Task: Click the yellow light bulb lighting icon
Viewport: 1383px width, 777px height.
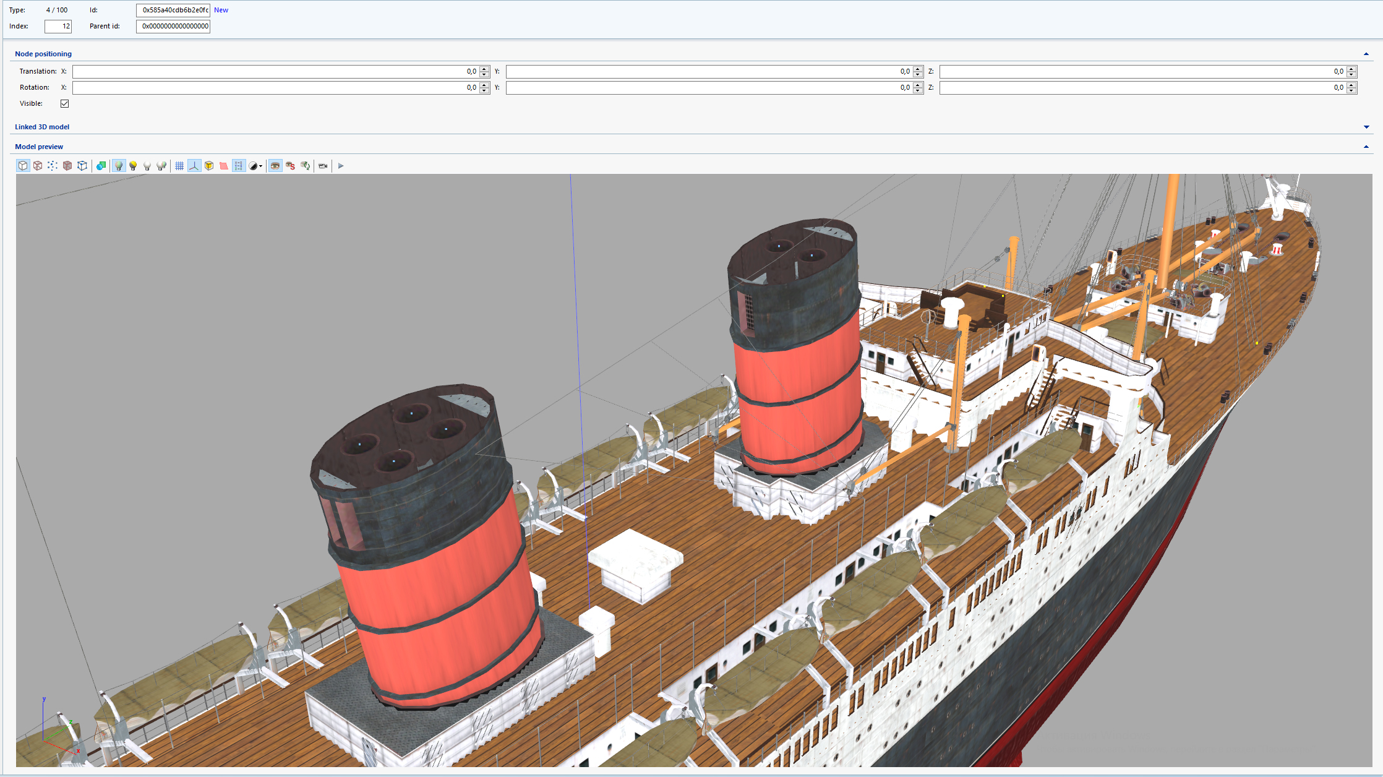Action: coord(133,166)
